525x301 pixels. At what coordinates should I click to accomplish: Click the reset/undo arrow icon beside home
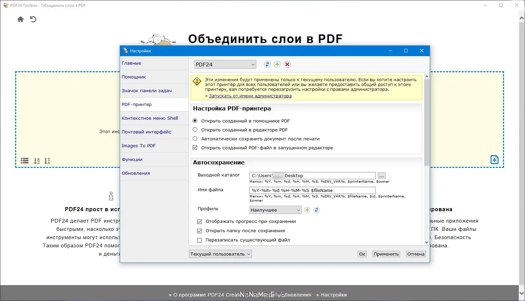tap(33, 19)
